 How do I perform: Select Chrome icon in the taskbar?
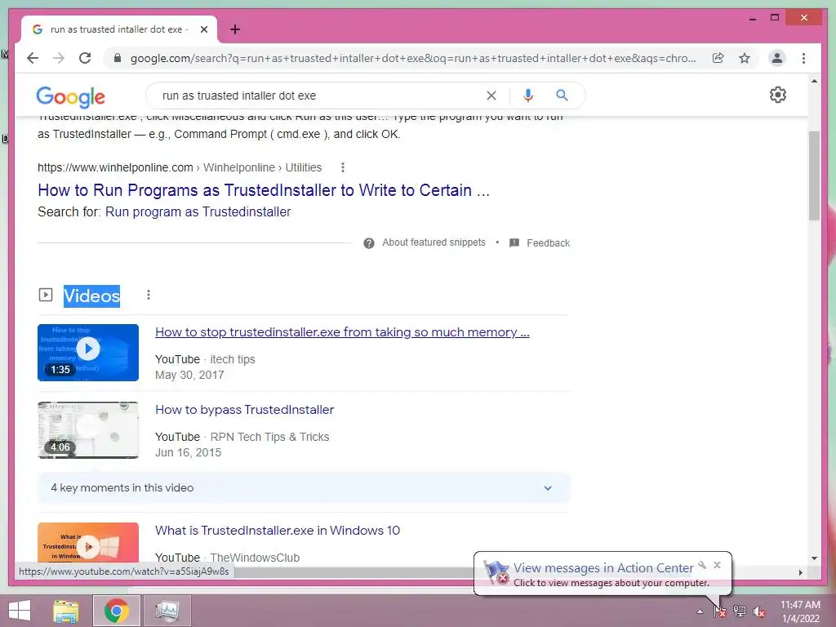(x=116, y=611)
